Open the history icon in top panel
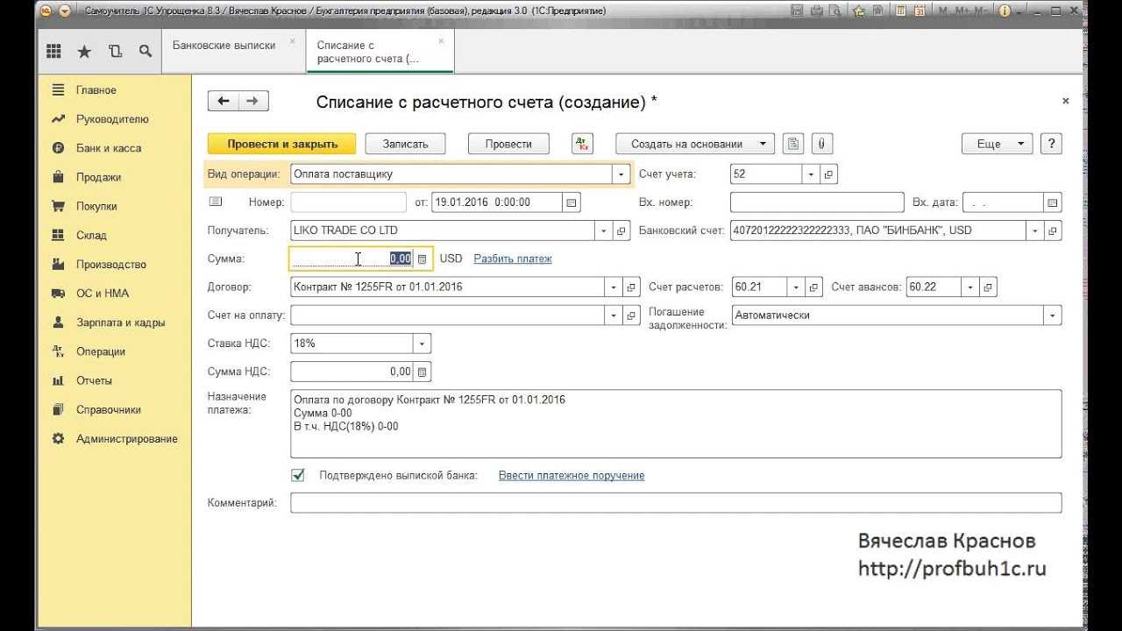 [115, 52]
